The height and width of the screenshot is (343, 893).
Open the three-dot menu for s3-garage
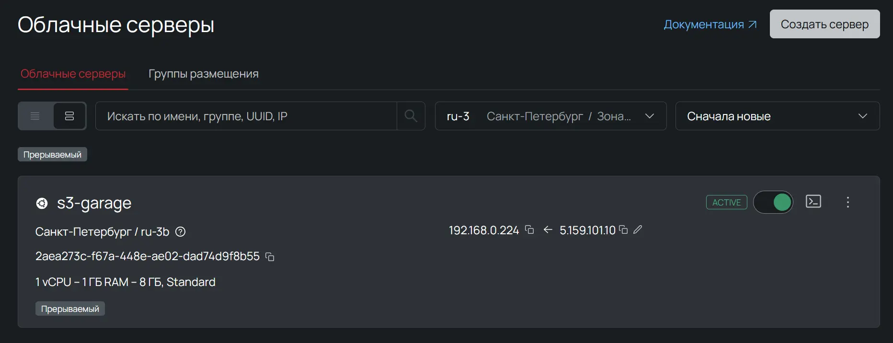tap(847, 202)
